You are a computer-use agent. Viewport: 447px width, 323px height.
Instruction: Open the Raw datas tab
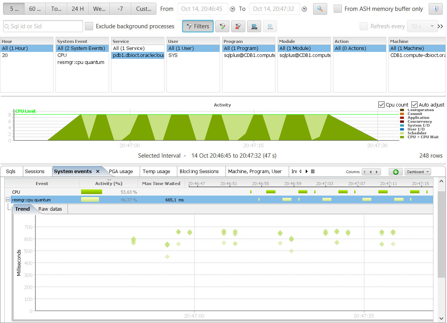[x=50, y=209]
